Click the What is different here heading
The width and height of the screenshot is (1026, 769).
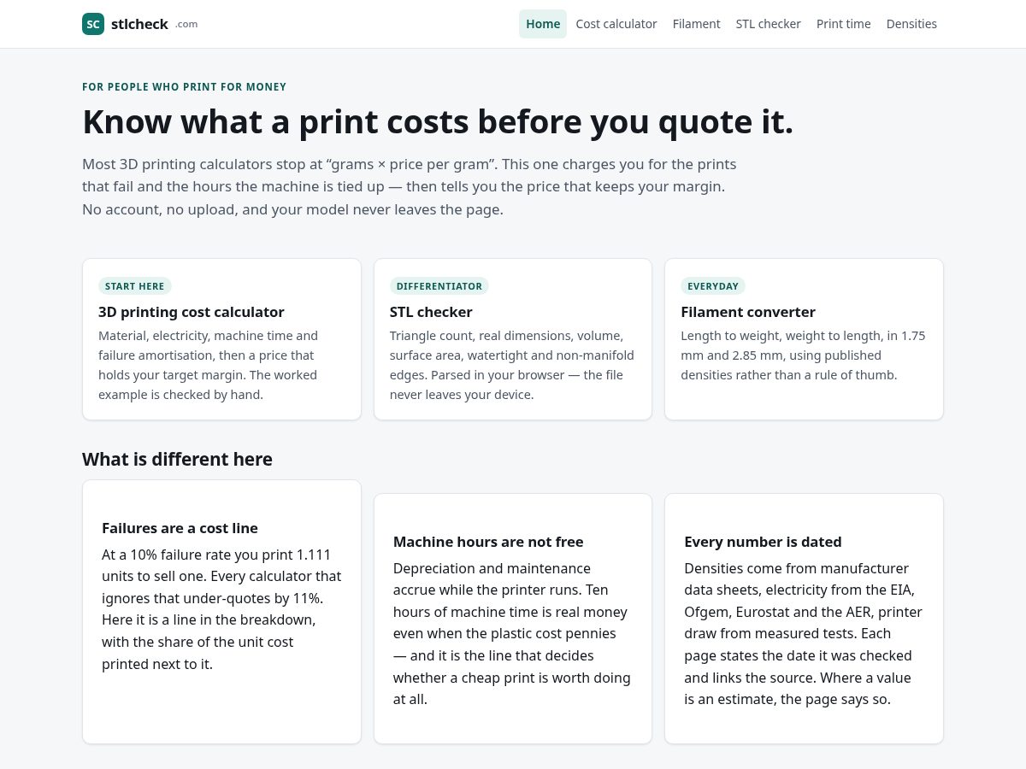pyautogui.click(x=177, y=459)
